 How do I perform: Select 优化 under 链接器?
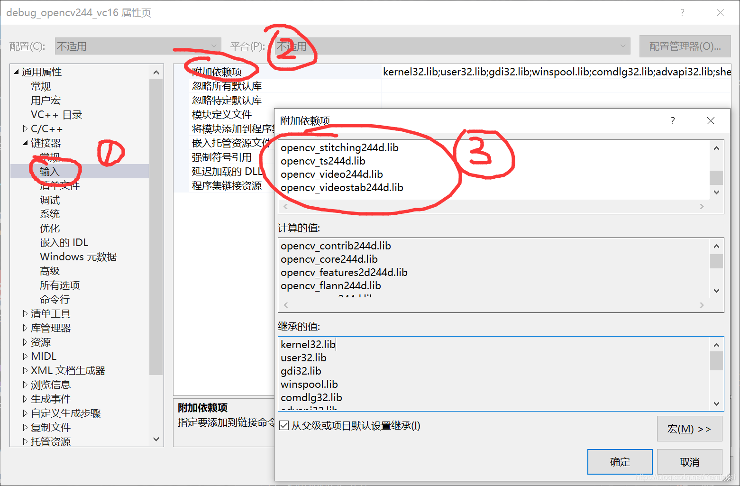click(x=50, y=228)
